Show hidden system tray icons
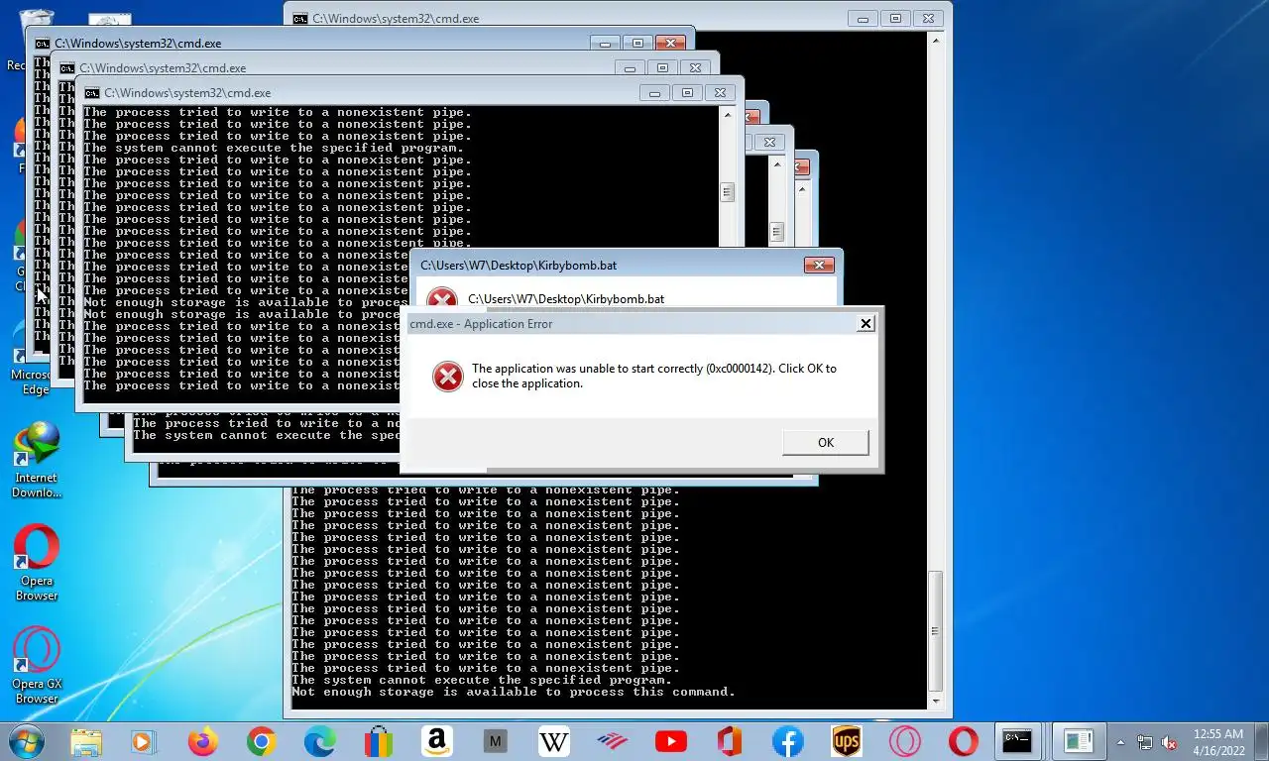The height and width of the screenshot is (761, 1269). pyautogui.click(x=1121, y=742)
